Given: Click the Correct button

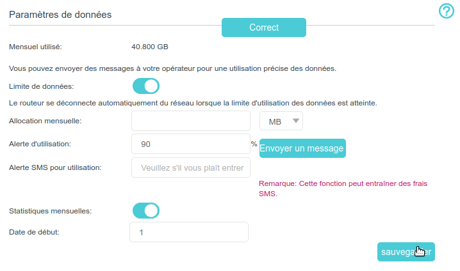Looking at the screenshot, I should pyautogui.click(x=263, y=27).
